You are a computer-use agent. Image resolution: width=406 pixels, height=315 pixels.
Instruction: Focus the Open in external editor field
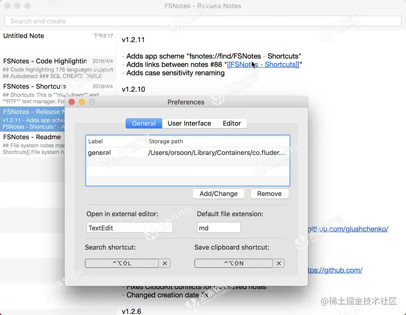tap(129, 228)
